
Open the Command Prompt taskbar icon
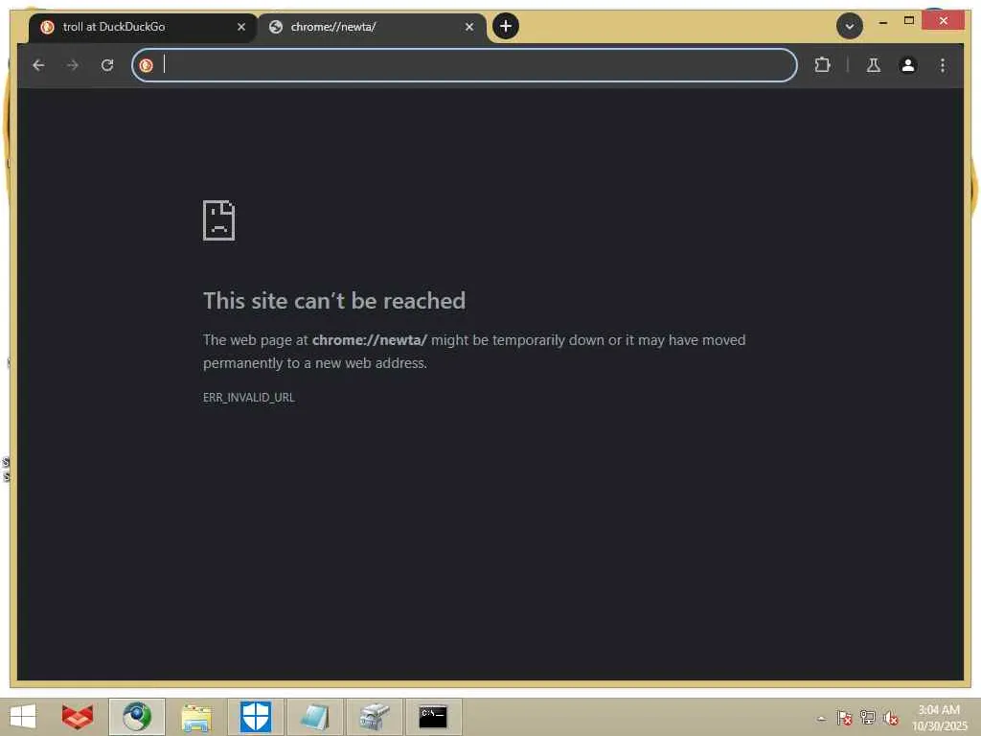433,717
